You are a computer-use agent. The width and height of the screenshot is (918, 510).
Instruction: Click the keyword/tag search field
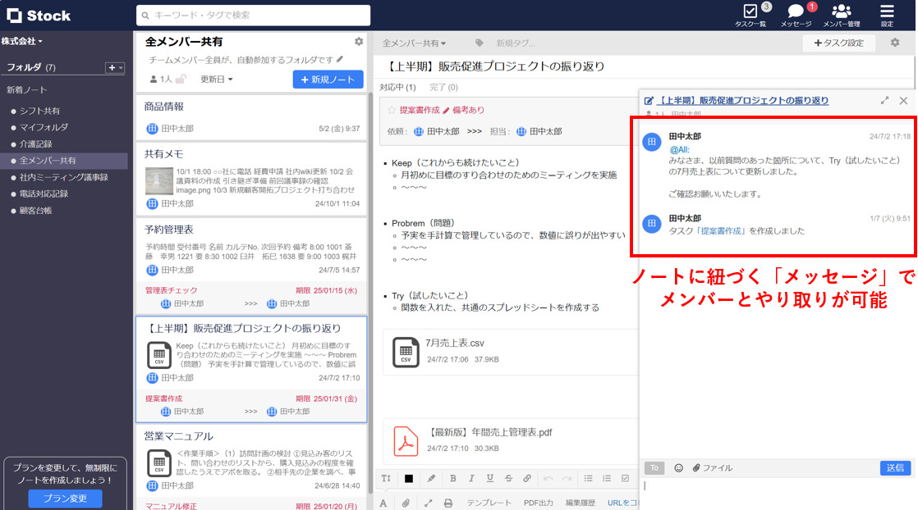pos(250,15)
